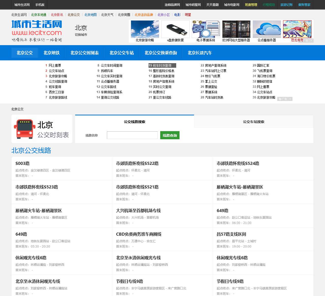Switch to the 公交车站搜索 tab

253,122
